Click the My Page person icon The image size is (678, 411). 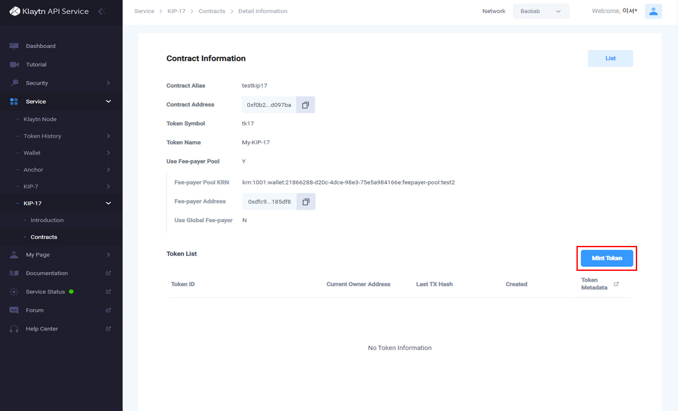coord(14,255)
